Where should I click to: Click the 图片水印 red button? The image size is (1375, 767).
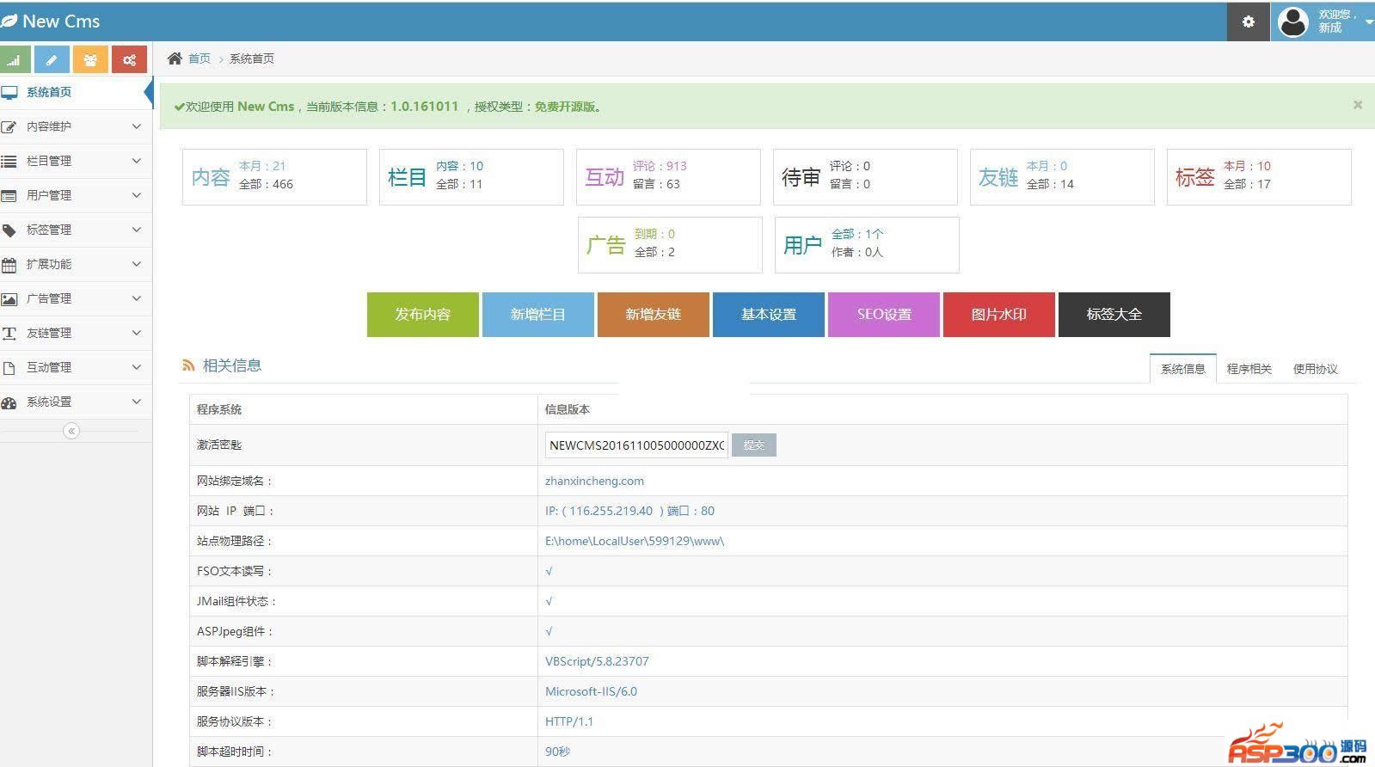[999, 315]
